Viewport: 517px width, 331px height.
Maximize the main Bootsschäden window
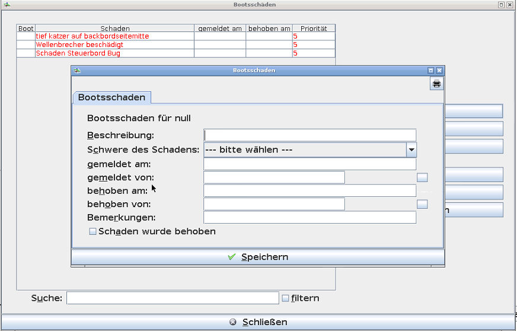(501, 4)
